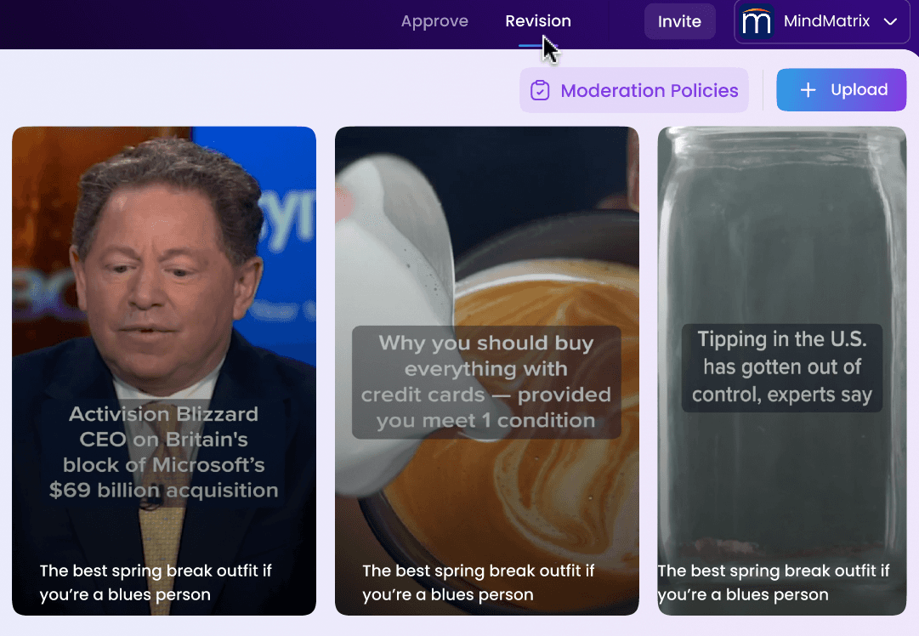Screen dimensions: 919x636
Task: Open the MindMatrix workspace selector
Action: (x=822, y=22)
